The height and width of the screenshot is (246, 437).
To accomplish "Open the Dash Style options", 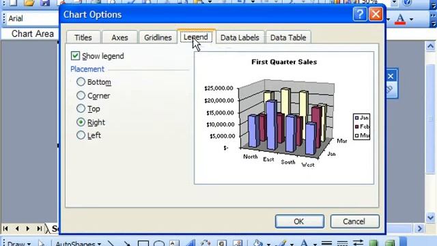I will point(342,243).
